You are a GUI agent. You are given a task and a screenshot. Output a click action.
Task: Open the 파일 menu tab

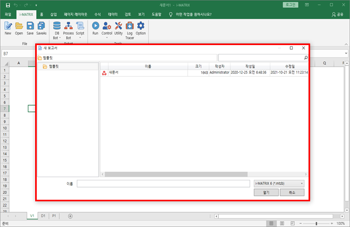(7, 15)
